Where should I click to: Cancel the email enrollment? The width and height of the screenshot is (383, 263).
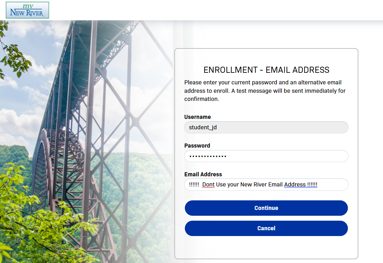266,228
